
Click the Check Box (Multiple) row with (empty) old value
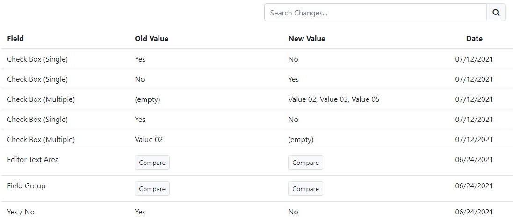coord(256,99)
